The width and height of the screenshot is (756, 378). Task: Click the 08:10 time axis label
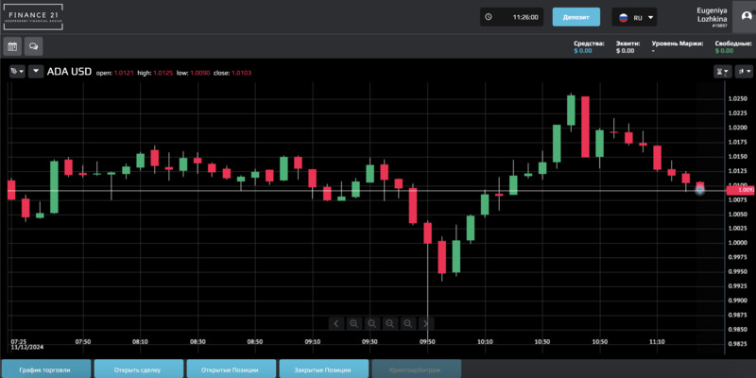point(140,341)
